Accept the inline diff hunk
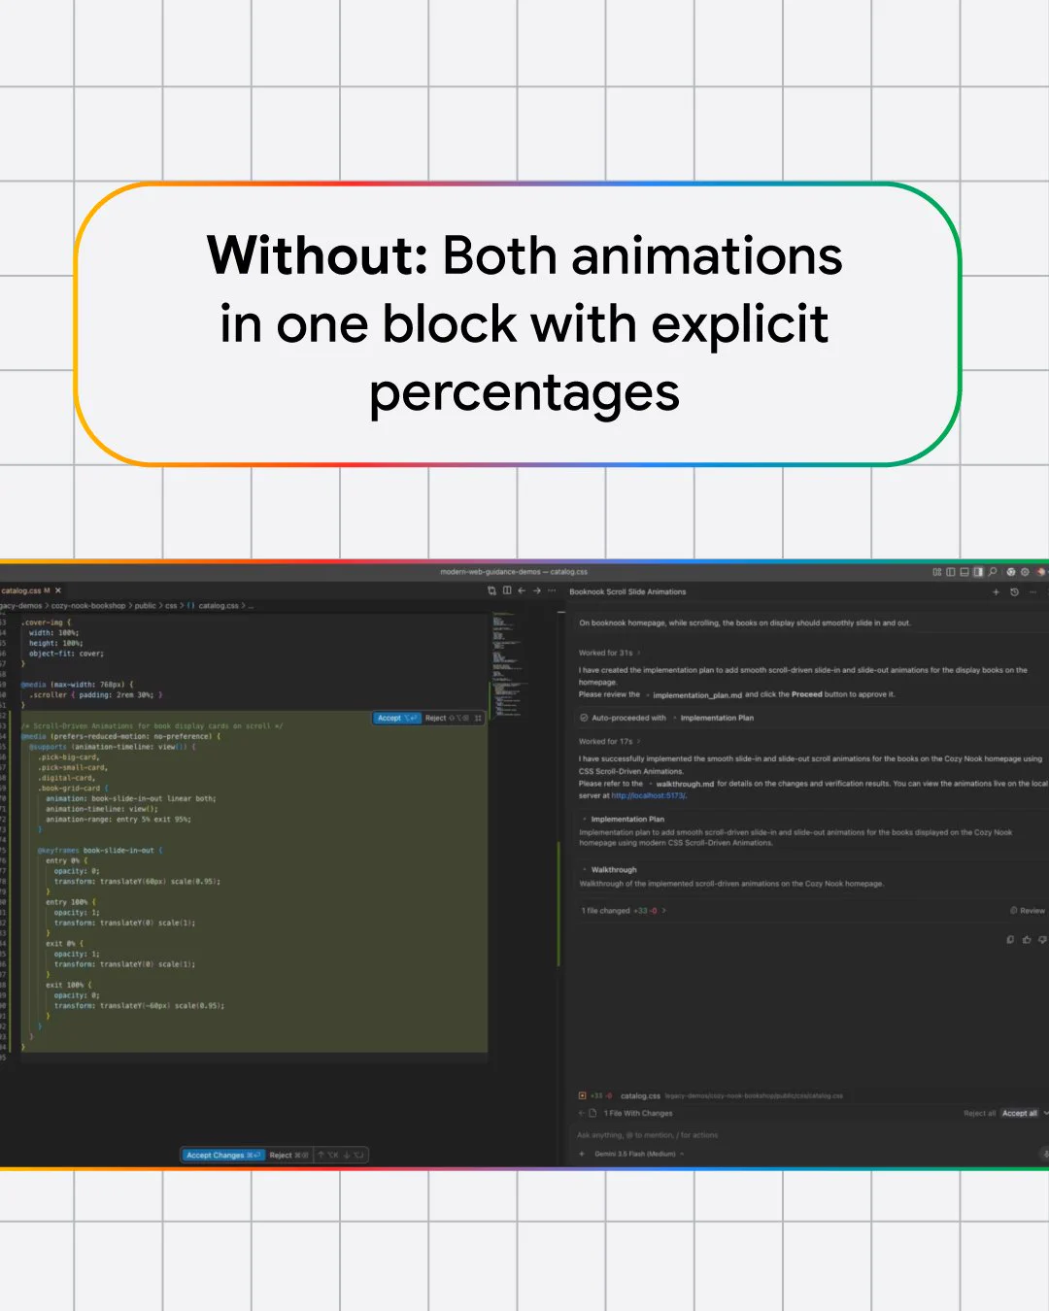The height and width of the screenshot is (1311, 1049). (397, 718)
